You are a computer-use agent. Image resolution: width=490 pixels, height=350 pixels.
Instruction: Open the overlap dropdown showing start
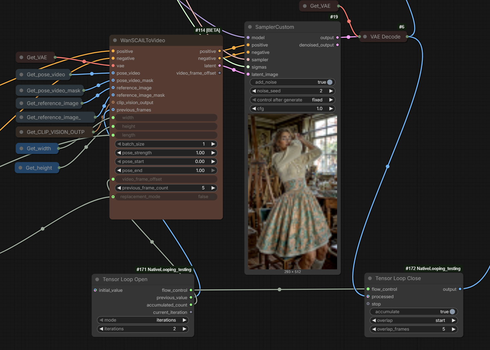(x=414, y=320)
